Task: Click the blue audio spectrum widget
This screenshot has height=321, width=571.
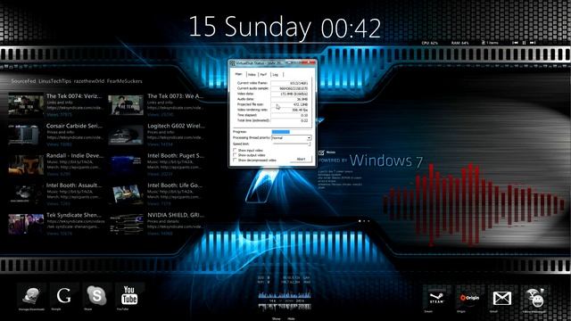Action: coord(285,294)
